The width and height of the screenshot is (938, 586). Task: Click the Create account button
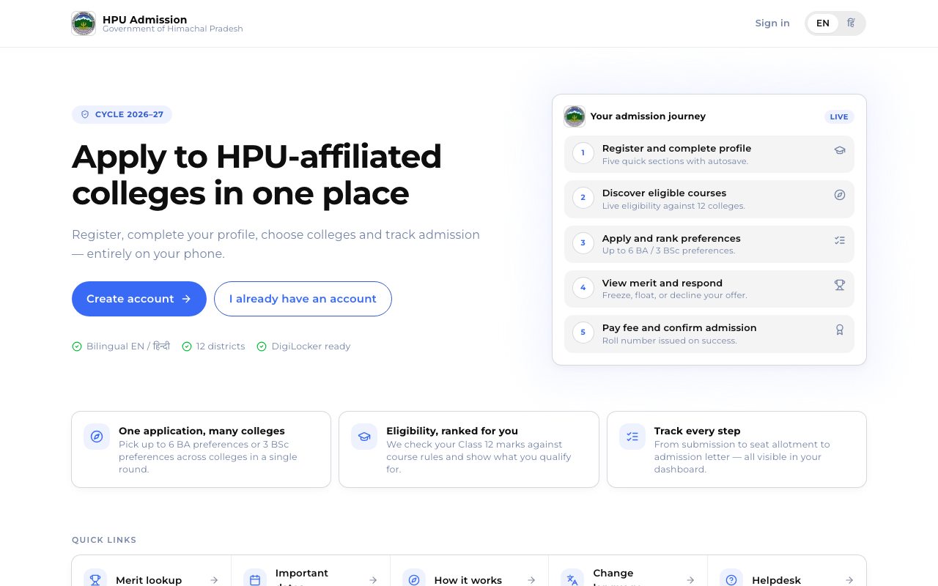[139, 299]
